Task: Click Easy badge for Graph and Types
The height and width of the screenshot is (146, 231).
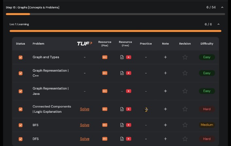Action: click(207, 57)
